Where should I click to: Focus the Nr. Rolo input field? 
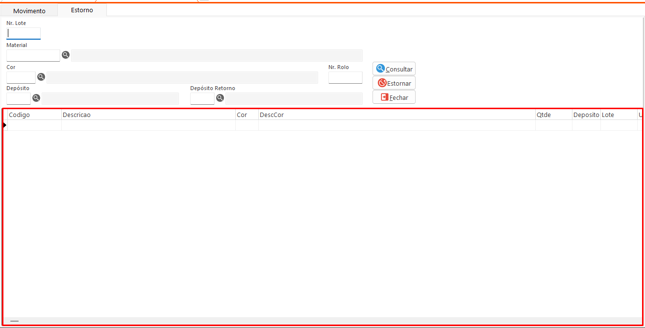click(345, 77)
